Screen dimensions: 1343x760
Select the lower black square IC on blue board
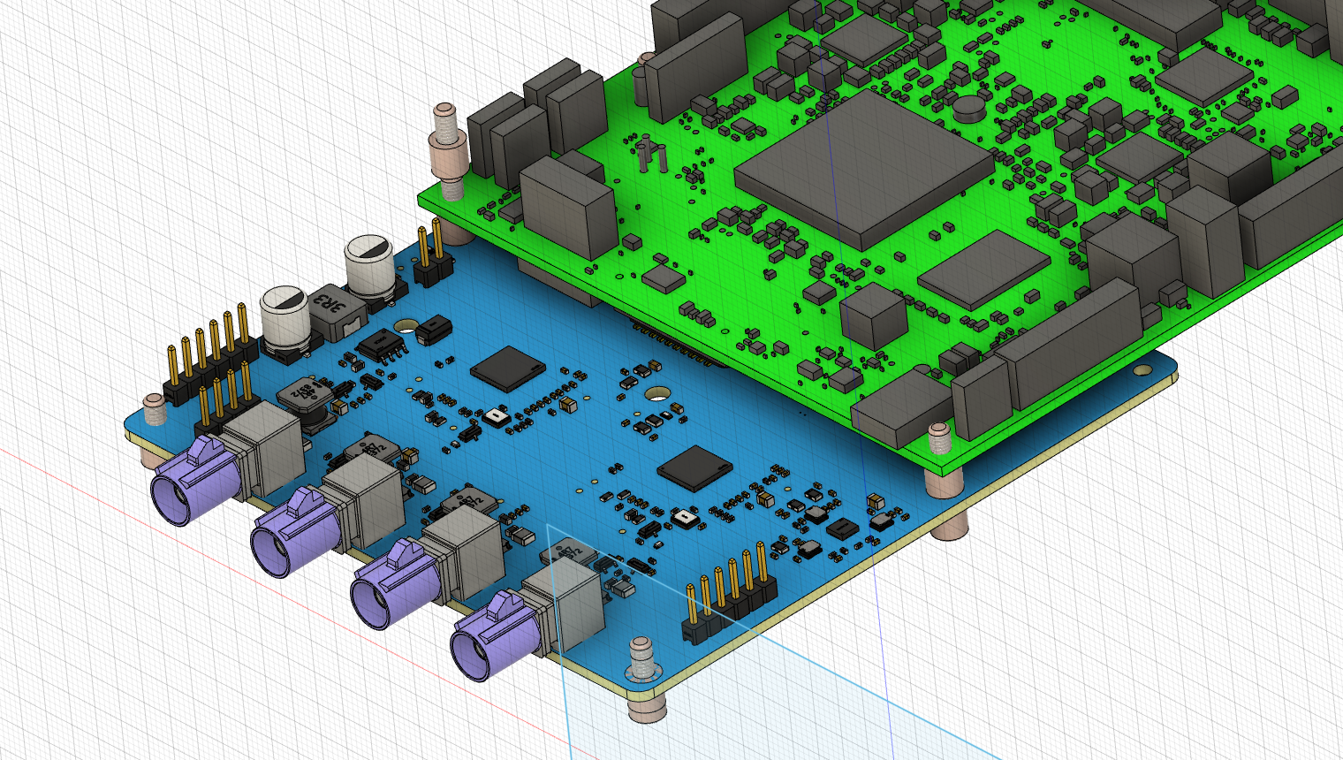695,467
